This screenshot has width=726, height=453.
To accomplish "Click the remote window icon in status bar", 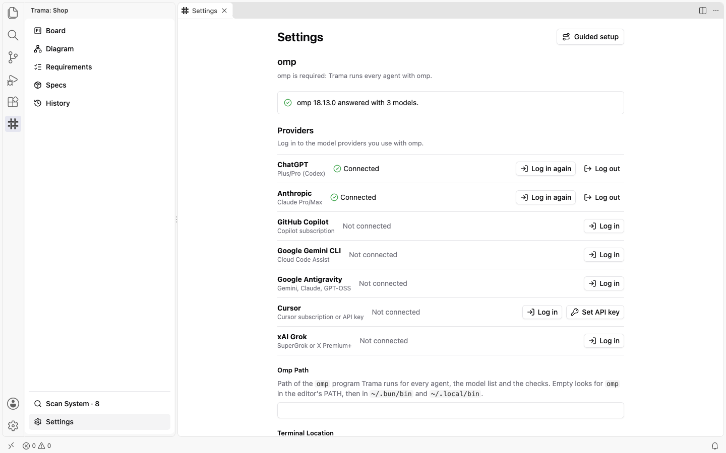I will pos(11,446).
